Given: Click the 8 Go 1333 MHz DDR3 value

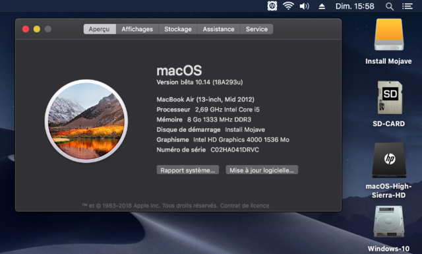Looking at the screenshot, I should click(219, 119).
